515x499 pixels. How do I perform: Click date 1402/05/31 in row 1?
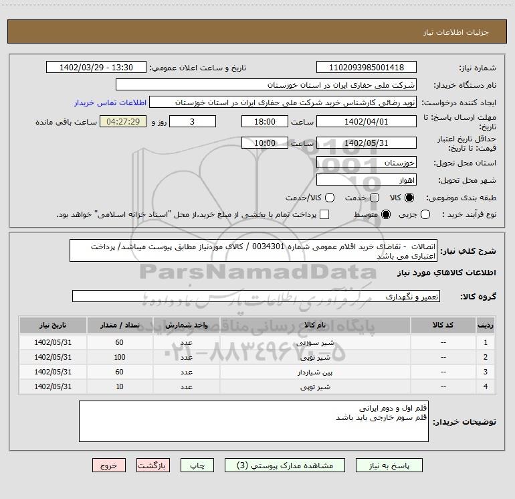click(53, 342)
